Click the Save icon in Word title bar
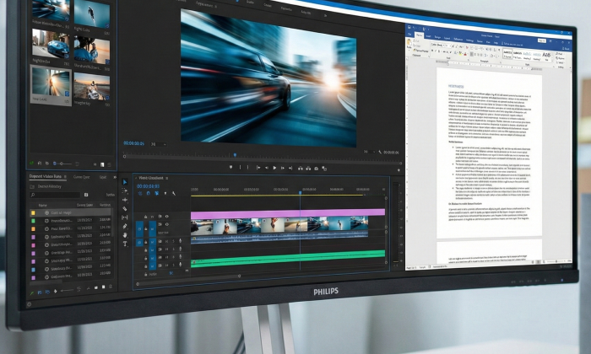This screenshot has width=591, height=354. coord(409,28)
